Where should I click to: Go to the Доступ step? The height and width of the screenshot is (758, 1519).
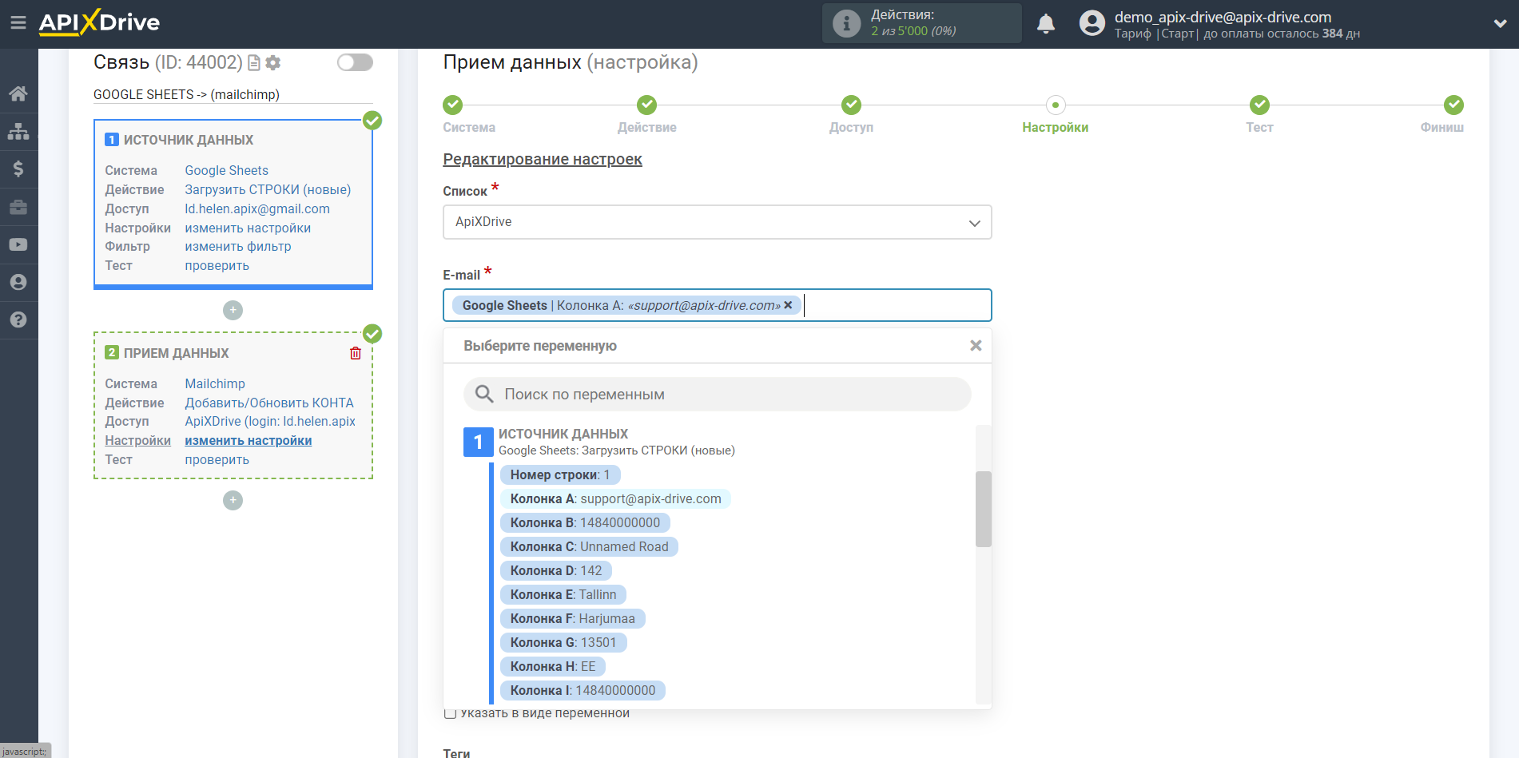[x=852, y=114]
